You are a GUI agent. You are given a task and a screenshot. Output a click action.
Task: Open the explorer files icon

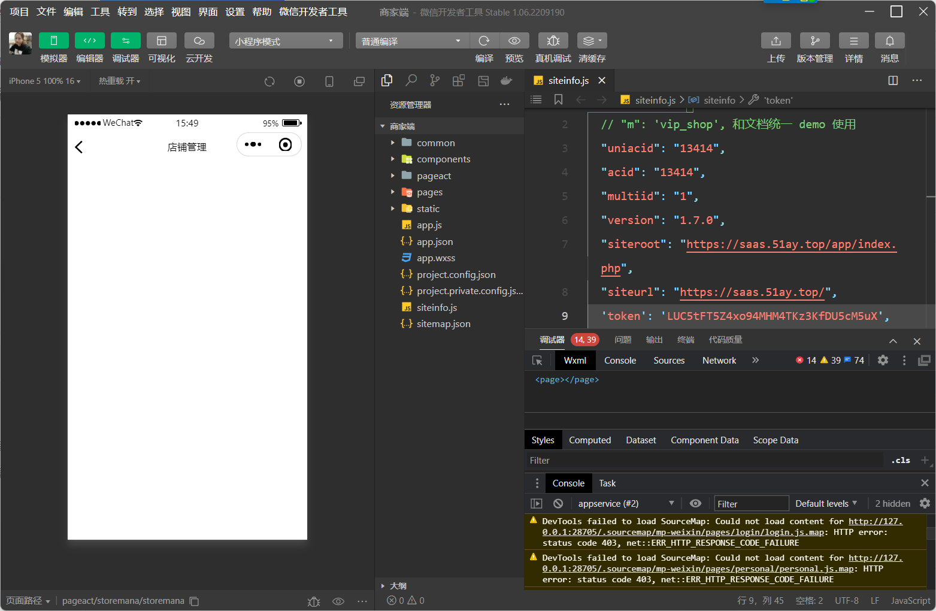pos(387,80)
